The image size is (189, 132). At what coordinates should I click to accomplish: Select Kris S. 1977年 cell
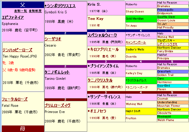point(106,8)
